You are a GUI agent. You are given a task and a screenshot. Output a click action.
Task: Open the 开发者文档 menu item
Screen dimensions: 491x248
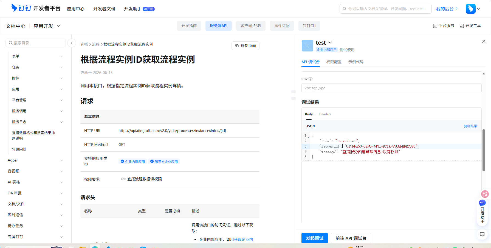(x=104, y=9)
